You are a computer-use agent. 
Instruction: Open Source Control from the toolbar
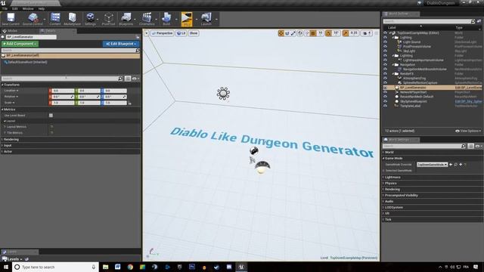tap(33, 19)
